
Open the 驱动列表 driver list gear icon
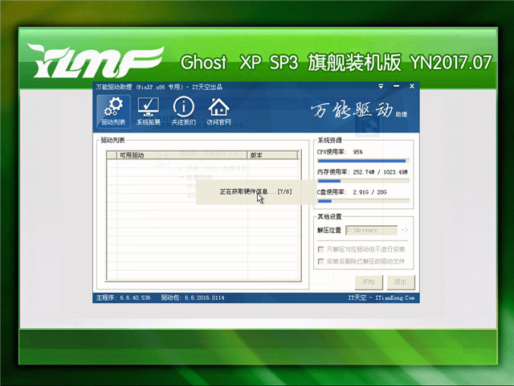pyautogui.click(x=114, y=111)
